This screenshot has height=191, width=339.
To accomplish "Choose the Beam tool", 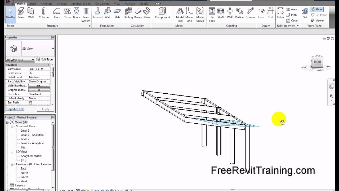I will click(x=21, y=13).
